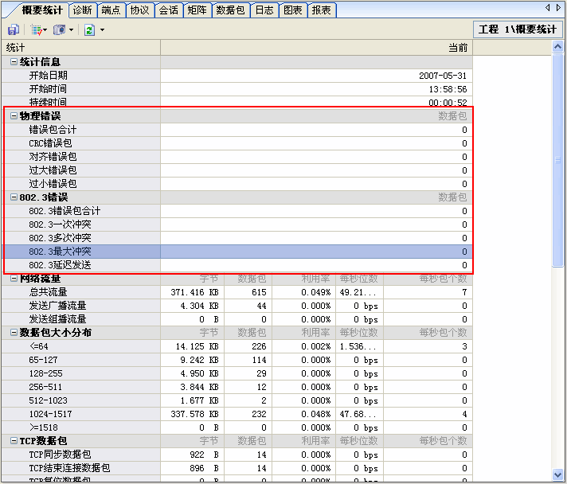This screenshot has width=567, height=484.
Task: Open the 数据包 tab
Action: pos(230,10)
